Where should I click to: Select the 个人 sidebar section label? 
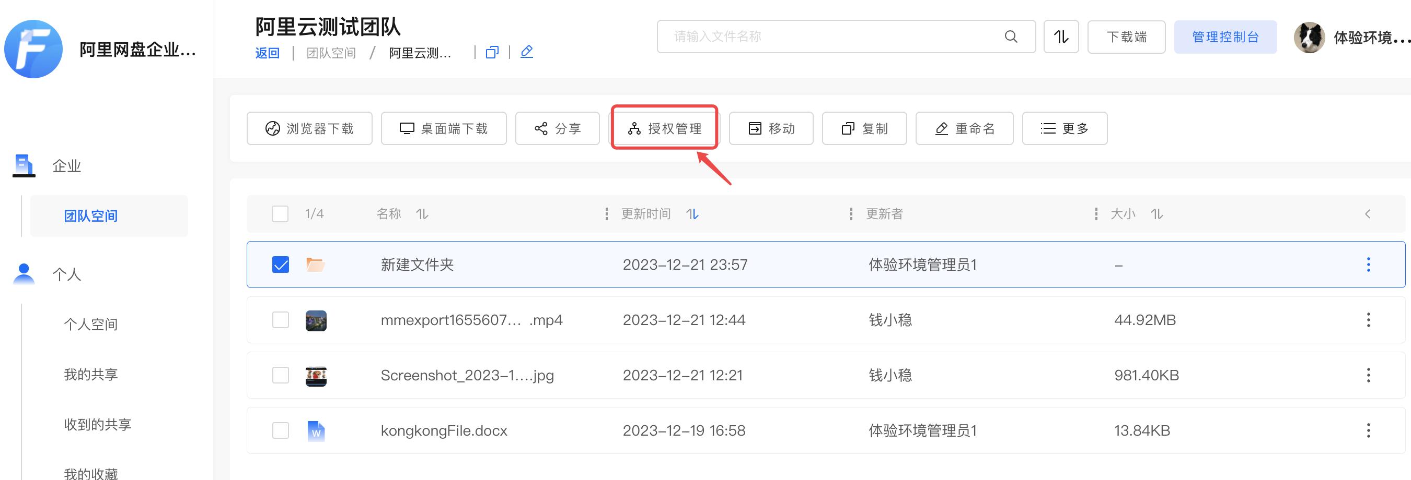(x=66, y=274)
